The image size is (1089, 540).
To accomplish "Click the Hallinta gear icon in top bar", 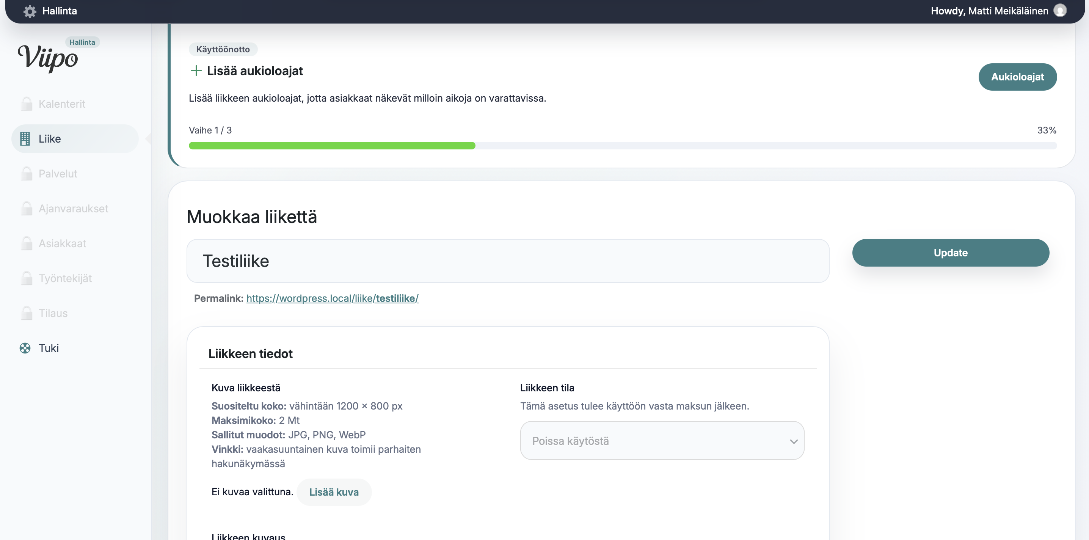I will coord(30,11).
